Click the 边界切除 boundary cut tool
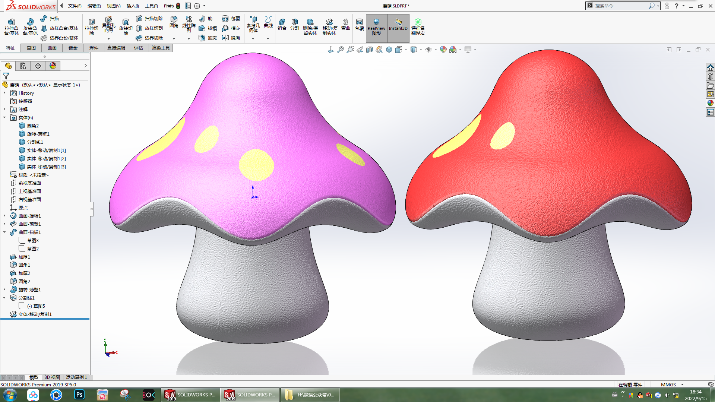Screen dimensions: 715x402 (x=149, y=38)
